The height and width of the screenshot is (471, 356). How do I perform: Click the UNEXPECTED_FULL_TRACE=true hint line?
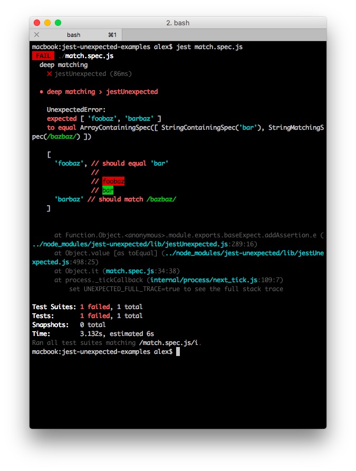[x=176, y=289]
